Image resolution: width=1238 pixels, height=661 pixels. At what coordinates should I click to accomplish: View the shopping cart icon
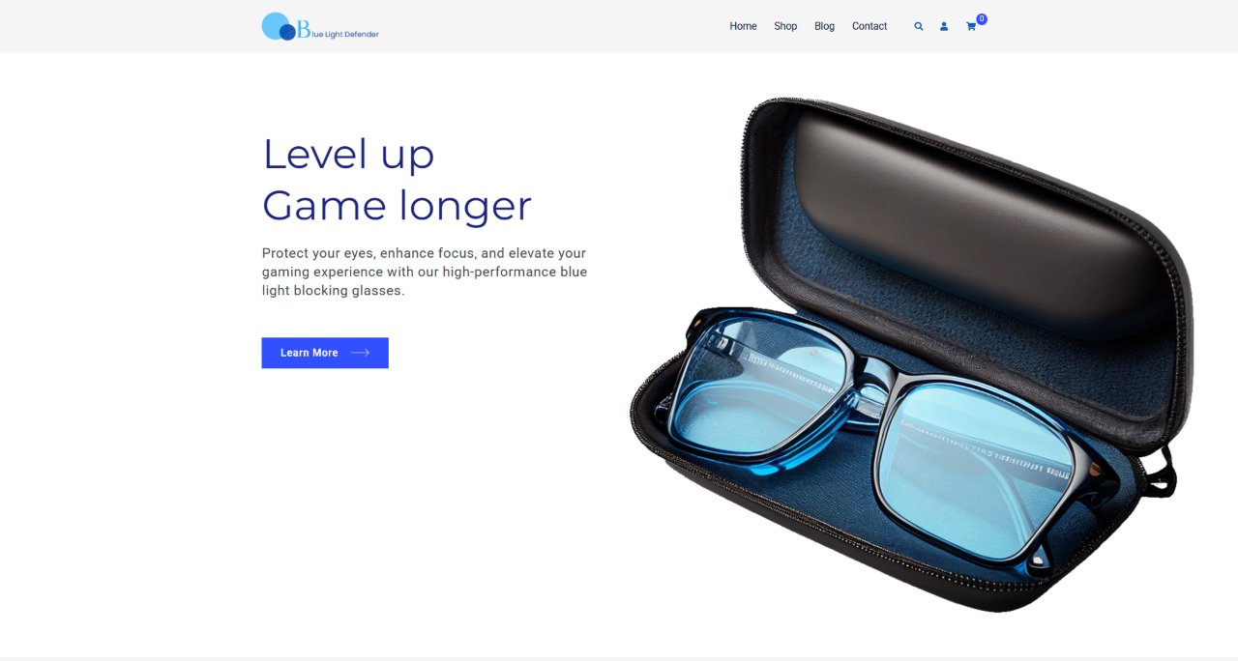[x=971, y=26]
